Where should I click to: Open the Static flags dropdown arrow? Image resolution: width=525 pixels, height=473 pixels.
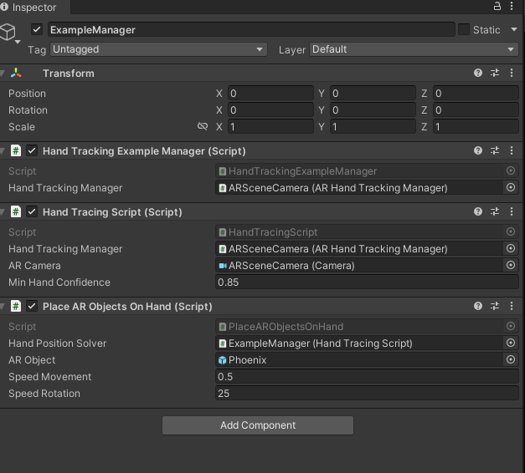513,29
